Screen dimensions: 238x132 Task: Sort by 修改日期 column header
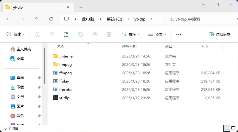pyautogui.click(x=129, y=47)
